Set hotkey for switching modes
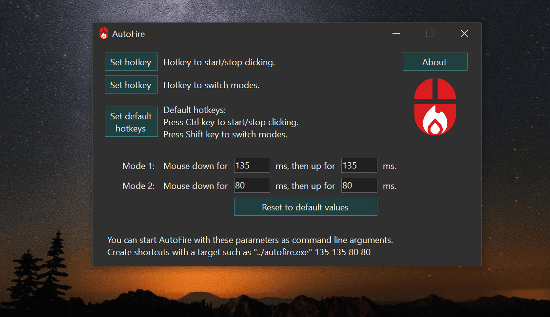 (x=131, y=84)
